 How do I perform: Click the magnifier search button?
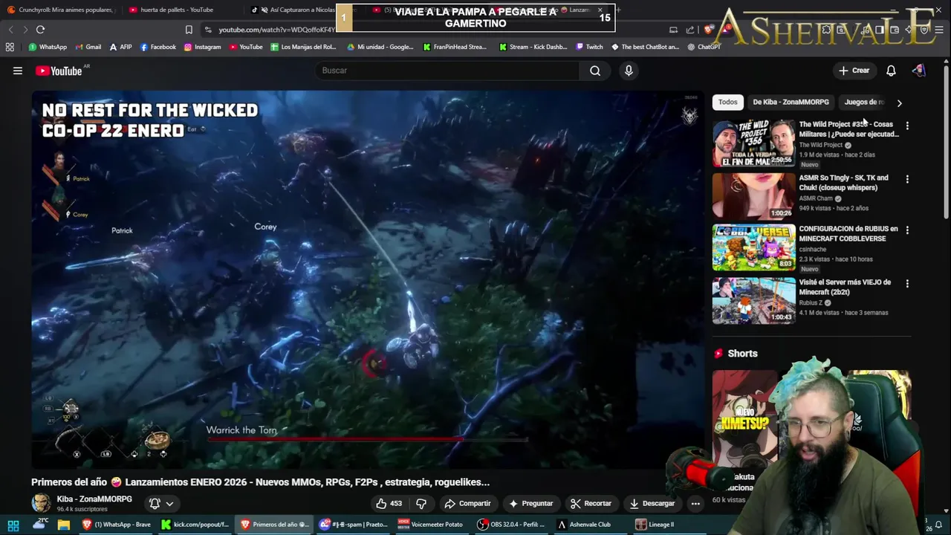point(595,71)
